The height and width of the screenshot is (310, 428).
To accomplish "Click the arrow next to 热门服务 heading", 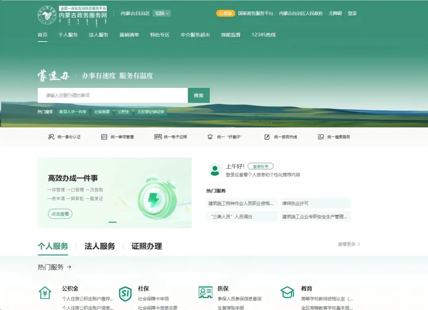I will [69, 267].
